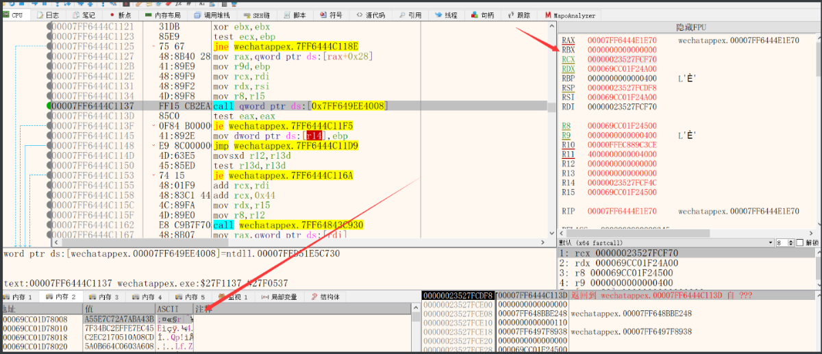The width and height of the screenshot is (822, 354).
Task: Click the memory dump vertical scrollbar
Action: [x=416, y=327]
